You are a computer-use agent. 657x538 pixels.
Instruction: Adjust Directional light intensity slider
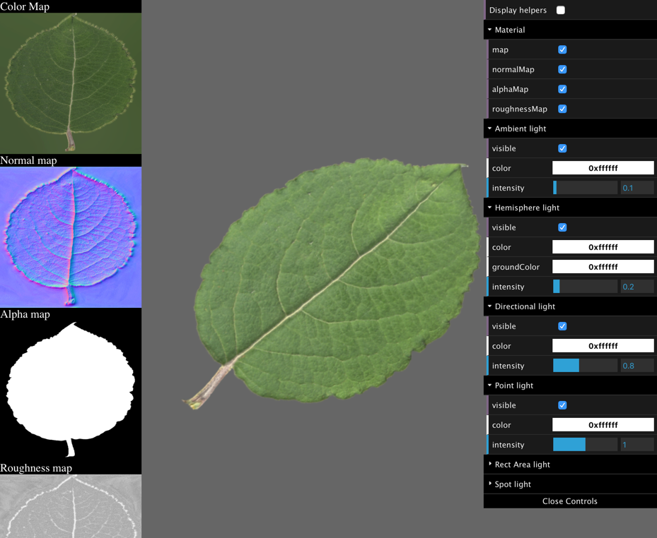click(586, 366)
